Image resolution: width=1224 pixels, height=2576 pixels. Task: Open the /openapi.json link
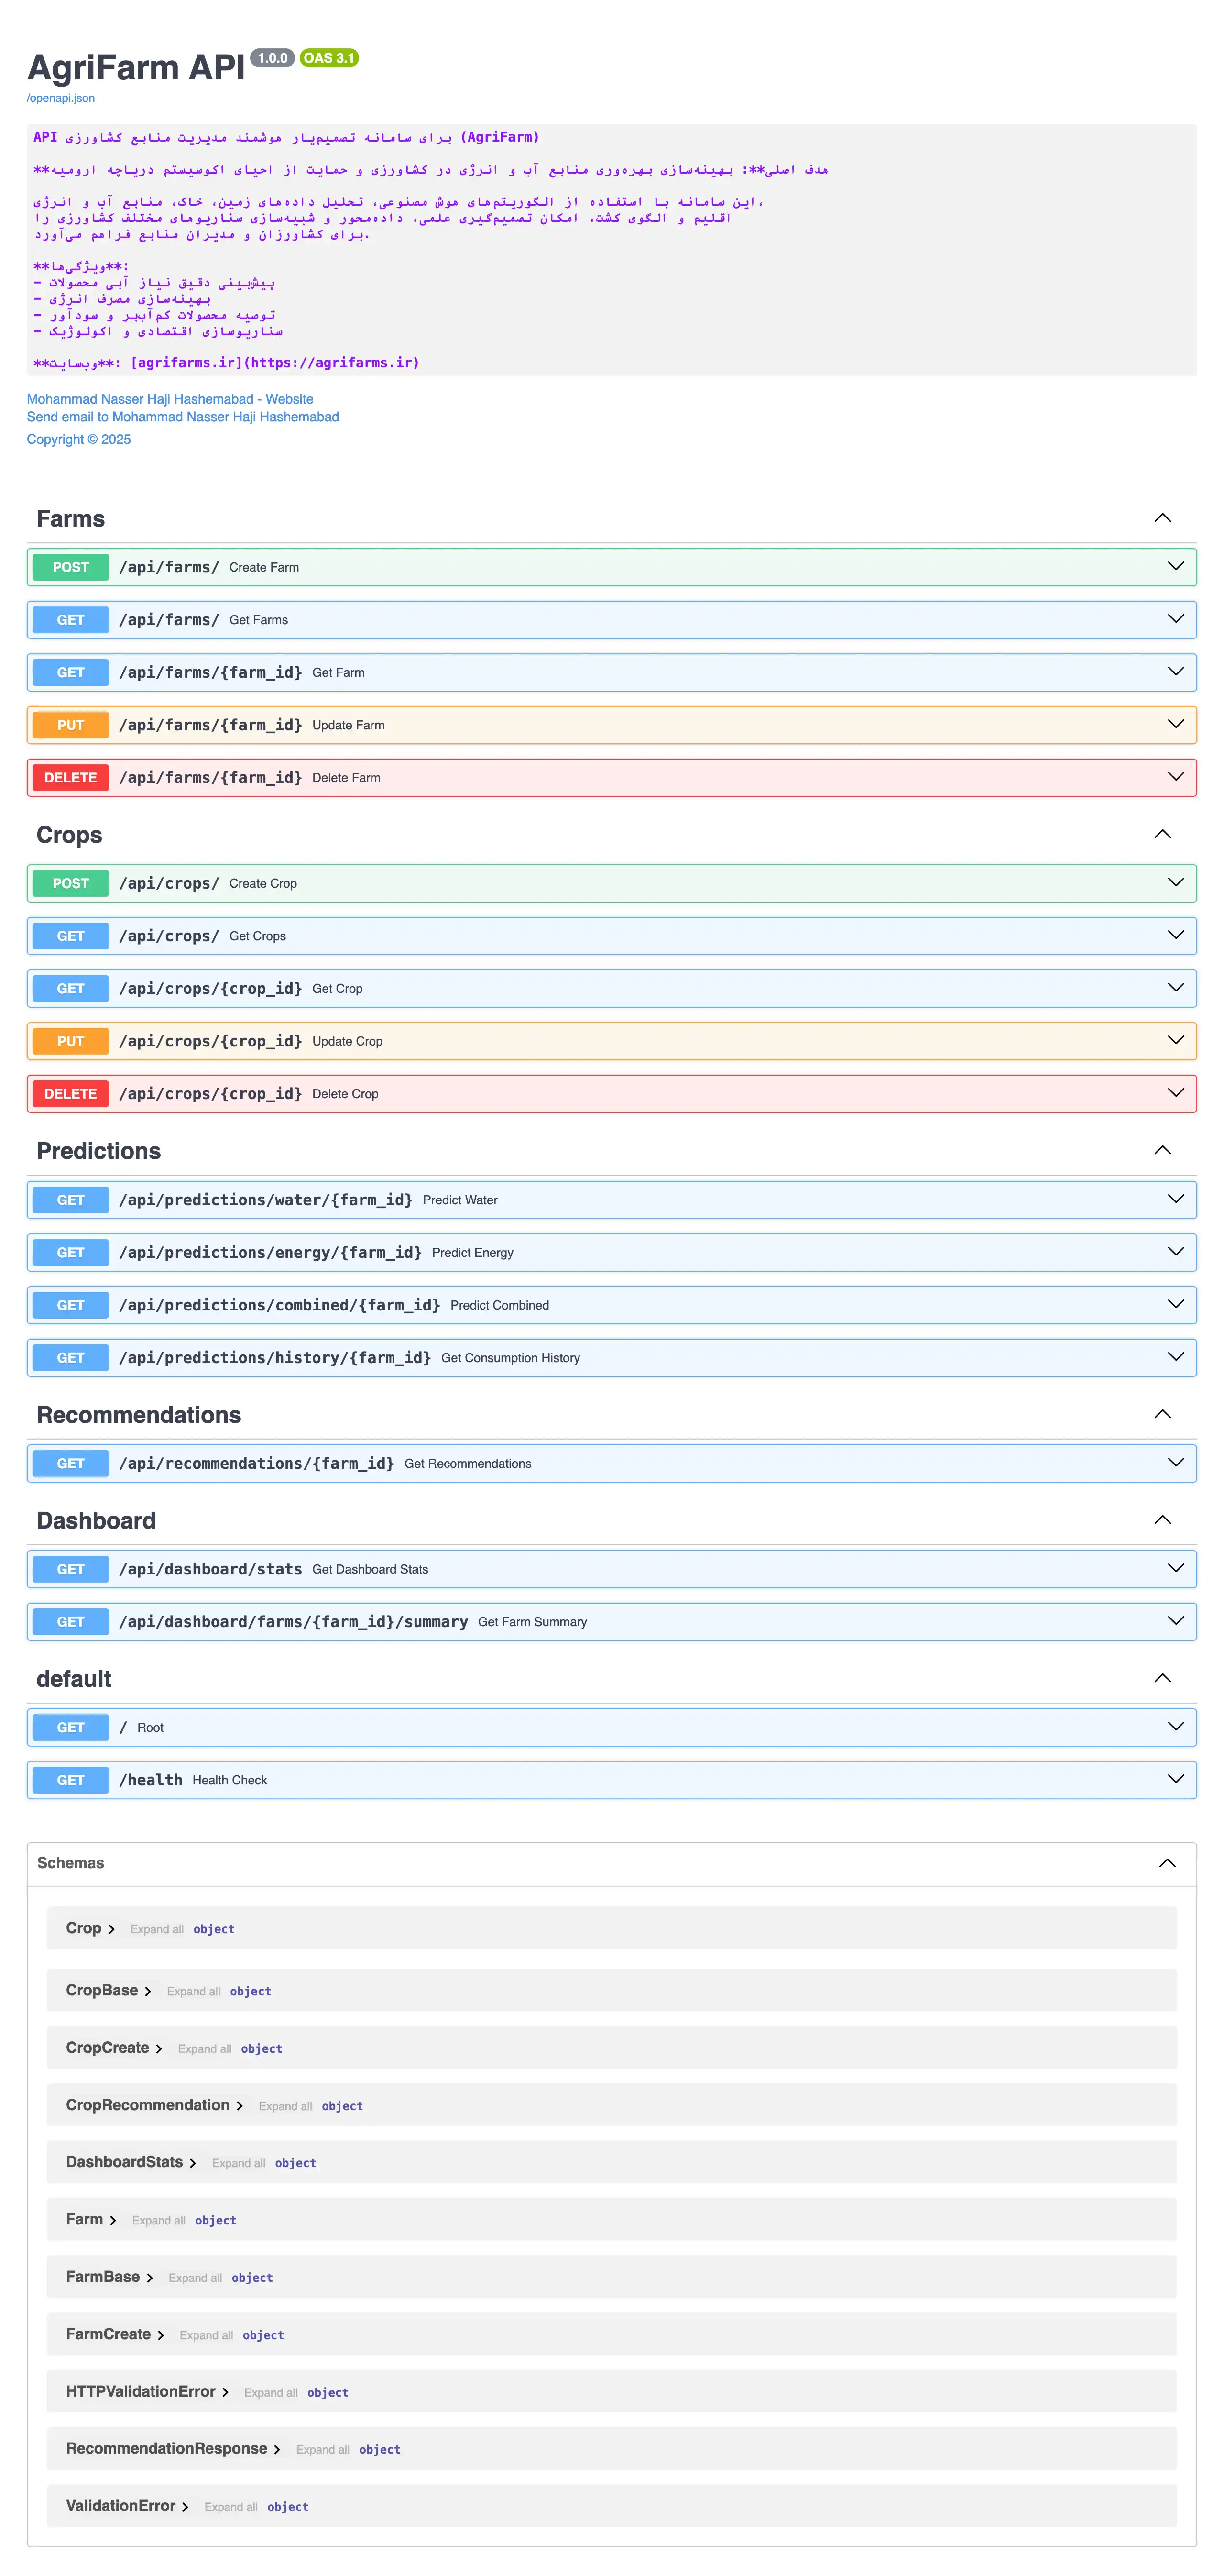(x=61, y=98)
